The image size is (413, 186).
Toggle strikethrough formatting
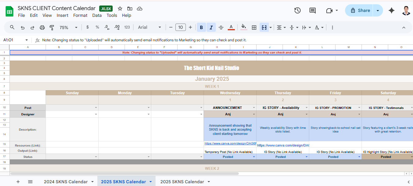[221, 28]
